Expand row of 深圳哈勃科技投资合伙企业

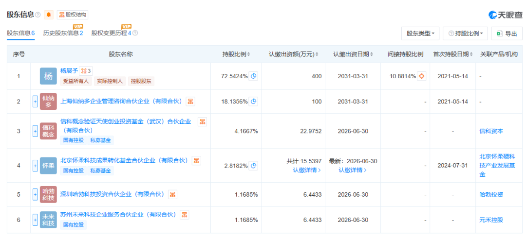[x=35, y=194]
